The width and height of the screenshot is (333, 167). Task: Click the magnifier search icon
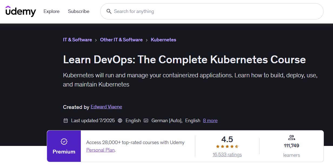(x=109, y=11)
